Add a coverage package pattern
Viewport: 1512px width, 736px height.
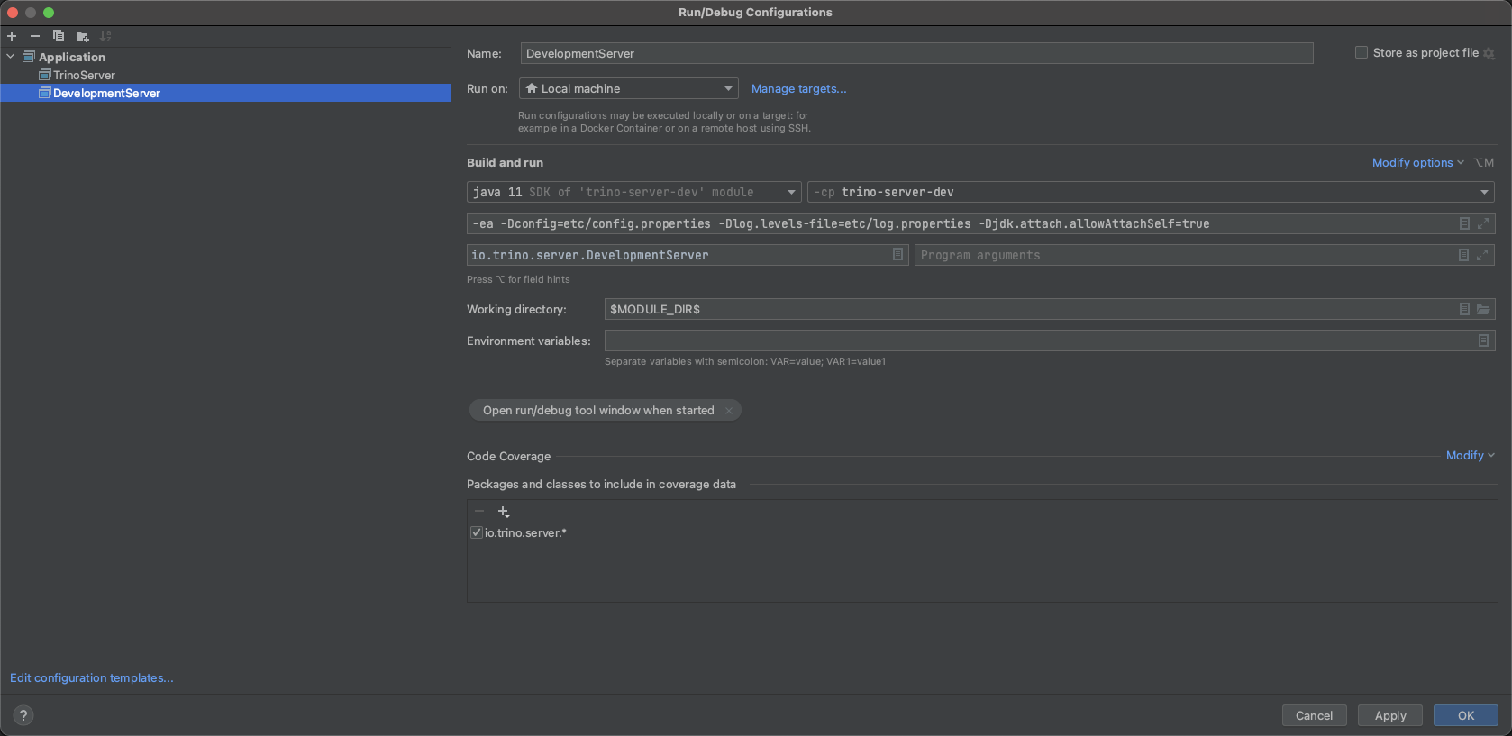point(504,512)
